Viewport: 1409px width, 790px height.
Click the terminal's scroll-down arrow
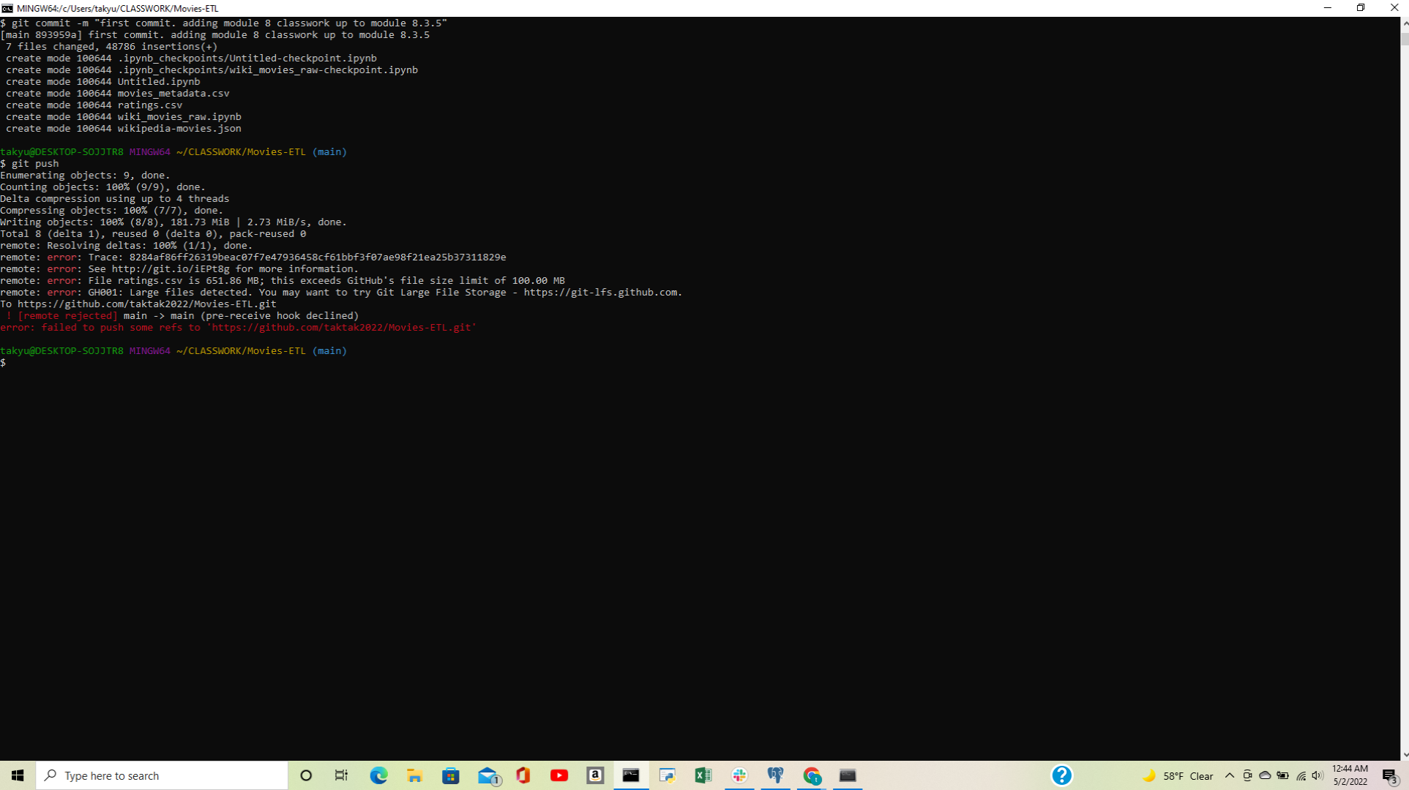coord(1405,755)
